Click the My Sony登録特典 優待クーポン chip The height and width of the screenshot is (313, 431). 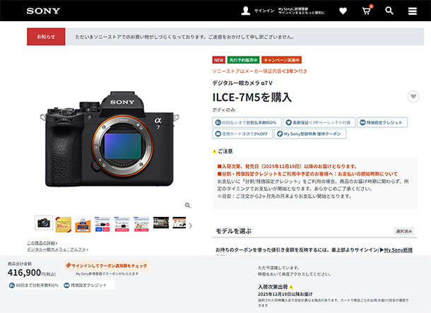(x=309, y=134)
